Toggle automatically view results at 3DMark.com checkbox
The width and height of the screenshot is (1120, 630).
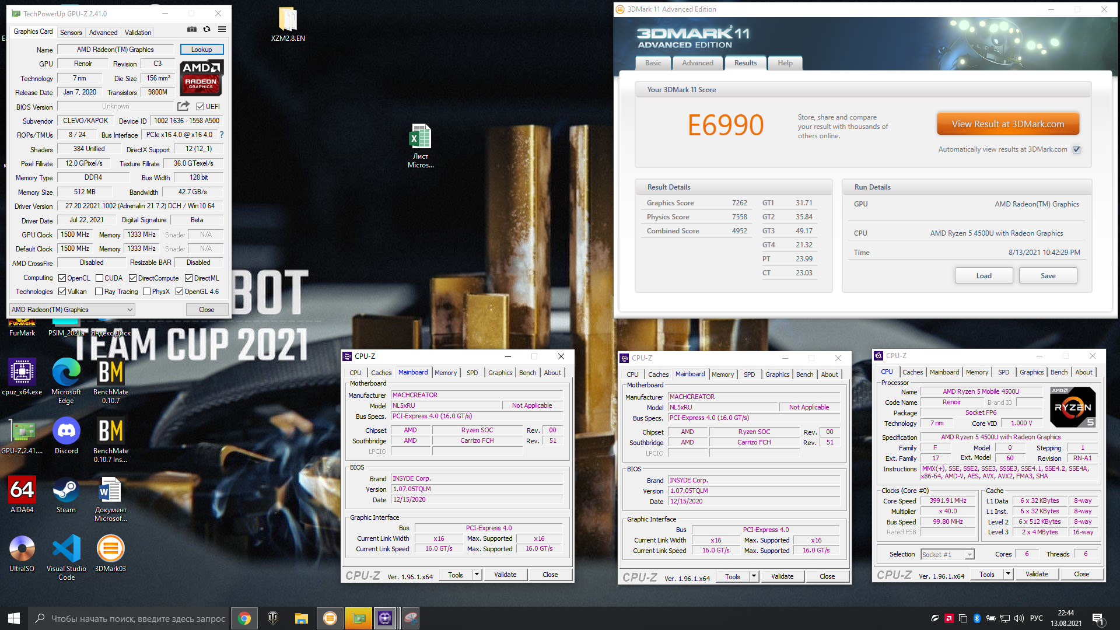1076,150
